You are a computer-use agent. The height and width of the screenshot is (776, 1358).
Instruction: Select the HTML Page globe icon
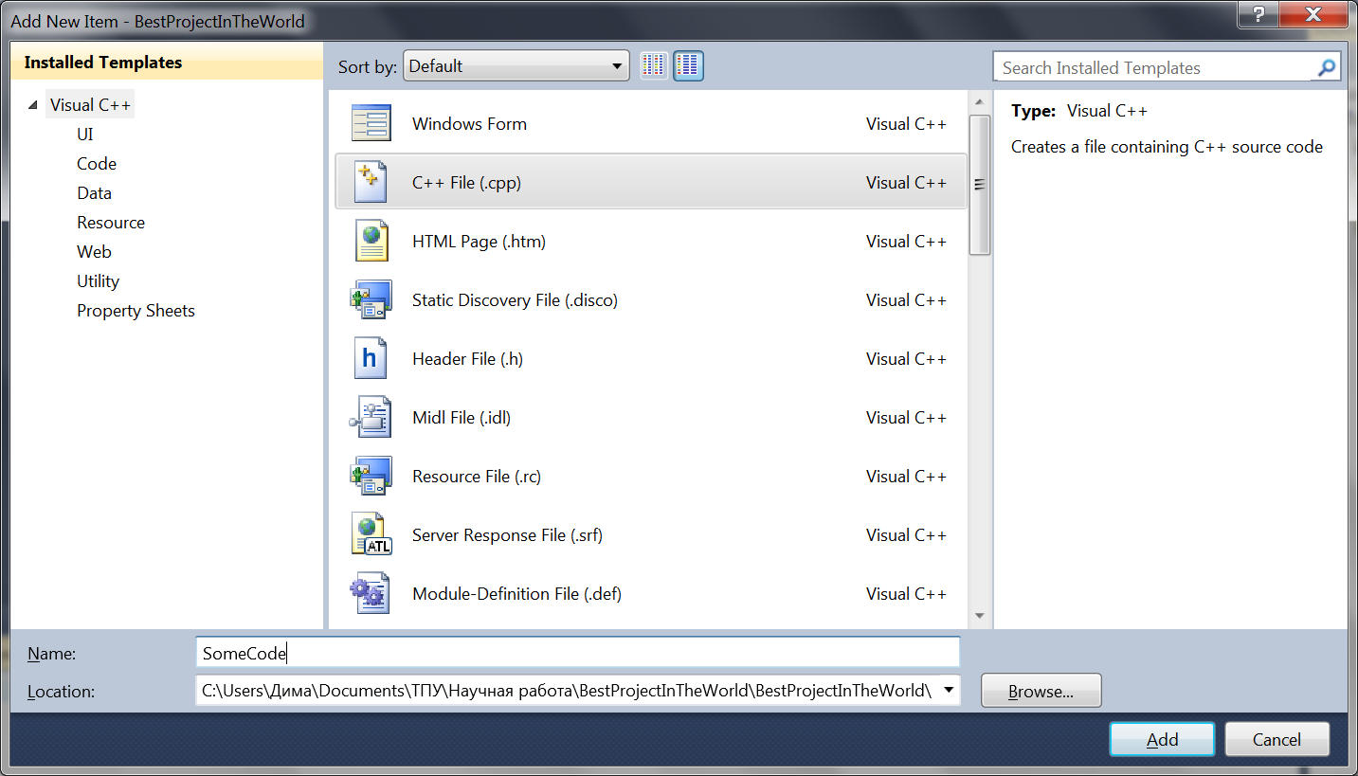point(371,242)
